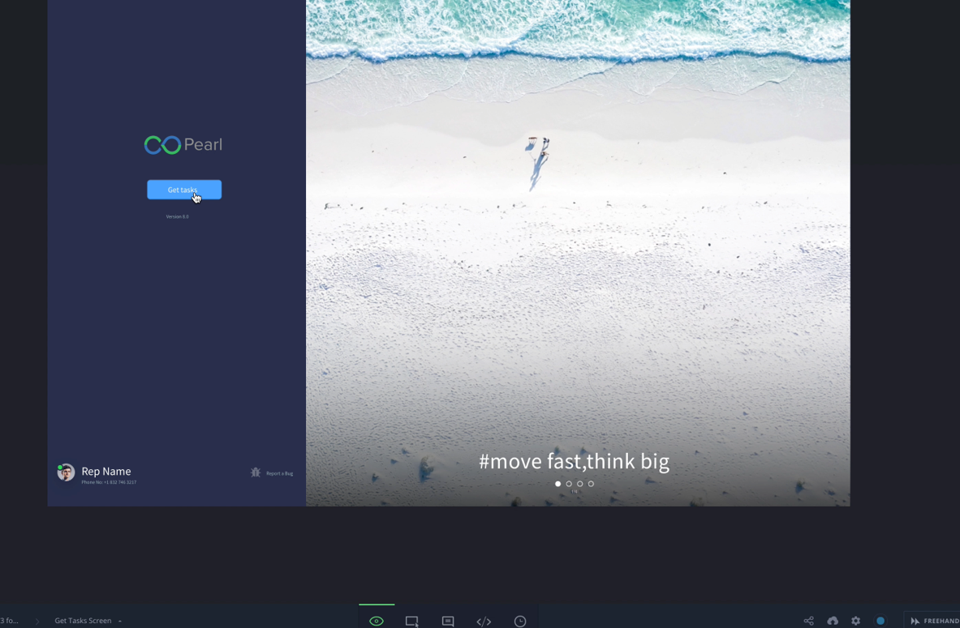Click the blue circle indicator in toolbar
960x628 pixels.
pyautogui.click(x=880, y=621)
